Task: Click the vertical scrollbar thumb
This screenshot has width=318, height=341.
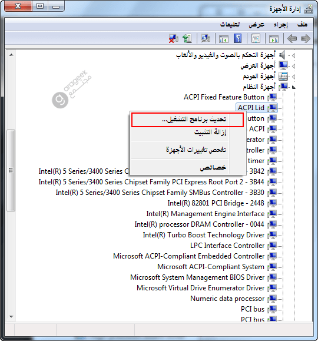Action: [x=11, y=170]
